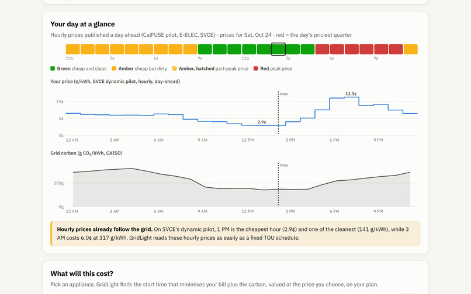Click the 'now' marker on carbon chart

[284, 165]
